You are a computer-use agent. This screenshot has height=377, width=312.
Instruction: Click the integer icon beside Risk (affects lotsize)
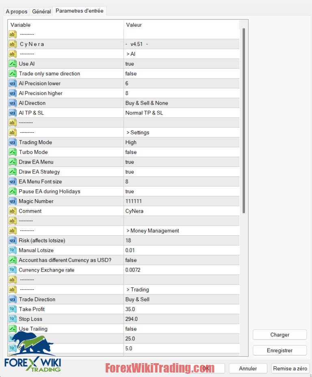13,241
